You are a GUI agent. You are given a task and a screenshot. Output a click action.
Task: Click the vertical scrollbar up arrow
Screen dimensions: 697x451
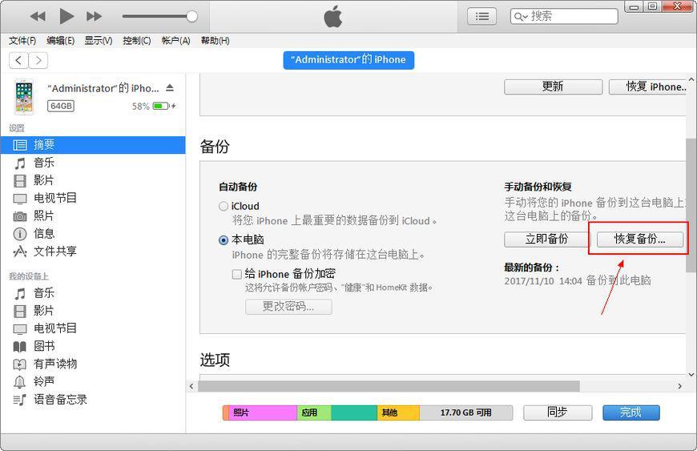691,79
